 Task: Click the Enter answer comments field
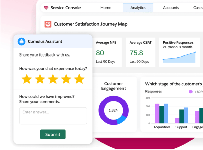(x=53, y=116)
